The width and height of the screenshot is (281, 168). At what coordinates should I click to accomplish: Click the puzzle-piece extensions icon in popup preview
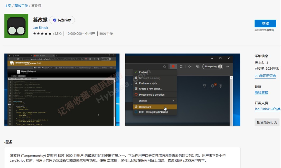181,67
